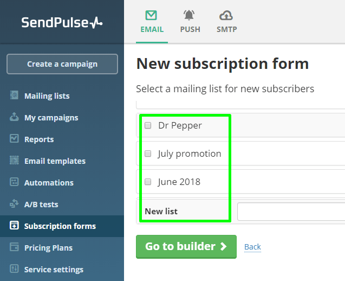The height and width of the screenshot is (281, 345).
Task: Click the Back link
Action: click(252, 247)
